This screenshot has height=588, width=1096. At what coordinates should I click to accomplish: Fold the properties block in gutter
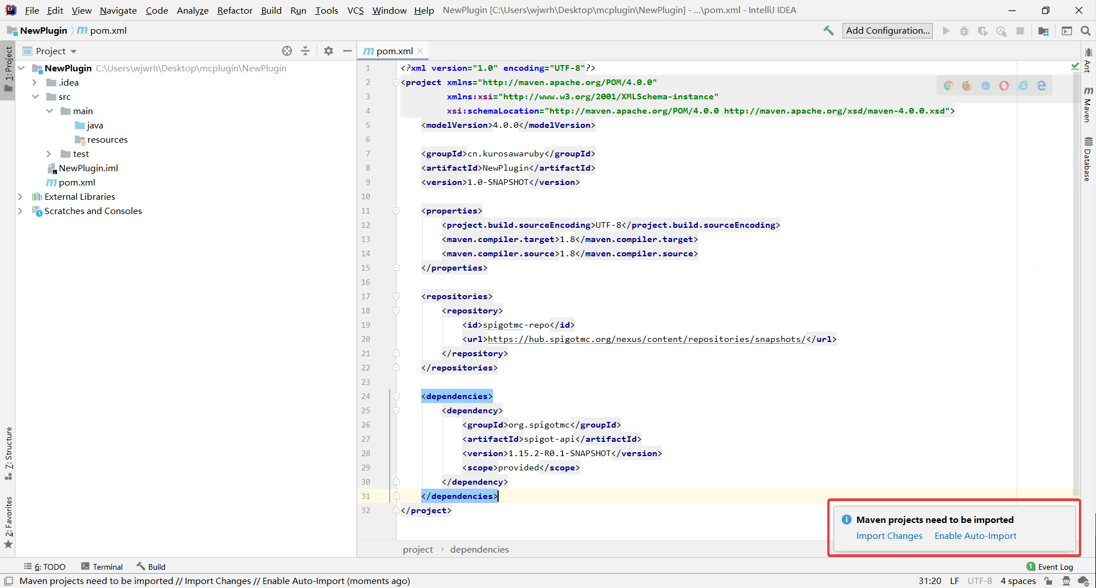tap(396, 211)
